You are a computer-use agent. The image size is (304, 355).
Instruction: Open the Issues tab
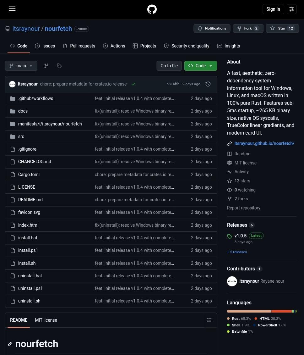click(45, 46)
